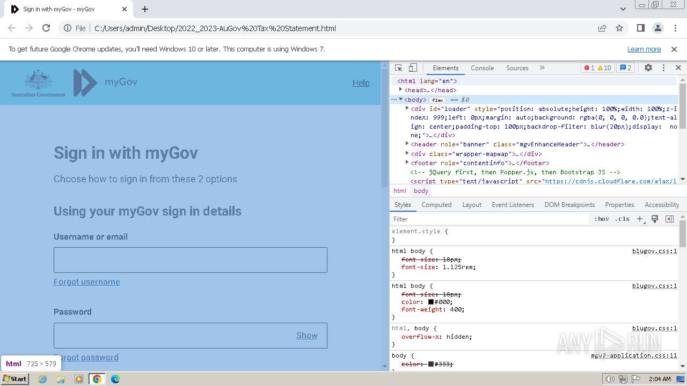687x386 pixels.
Task: Open the Chrome profile avatar
Action: pos(658,28)
